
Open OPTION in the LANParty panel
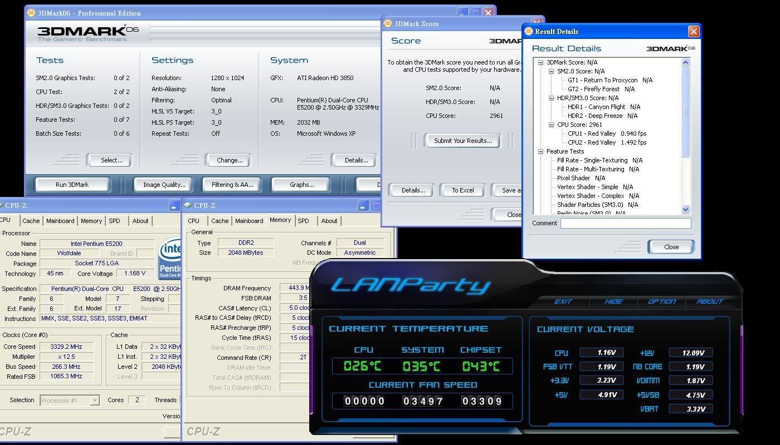(662, 301)
